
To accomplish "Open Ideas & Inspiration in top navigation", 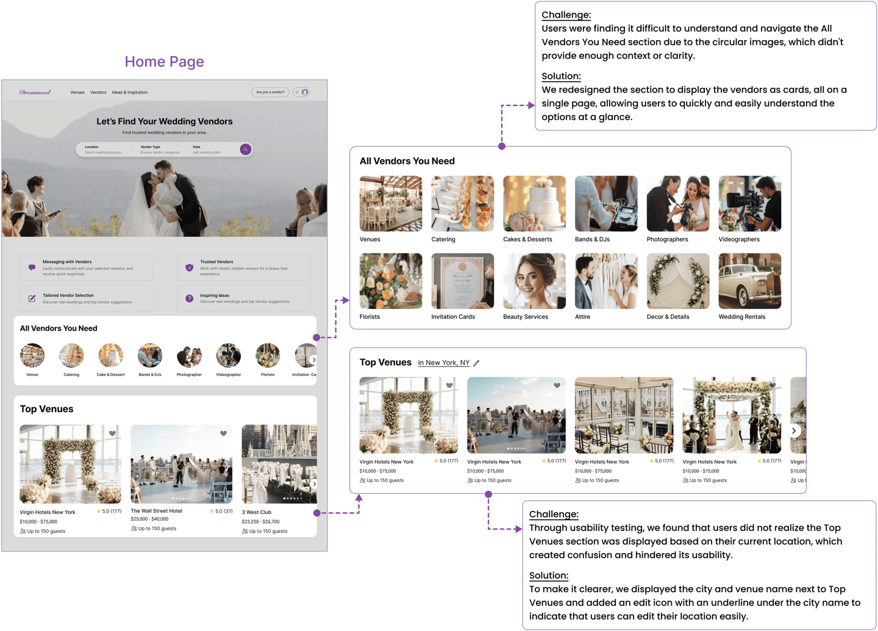I will click(130, 93).
